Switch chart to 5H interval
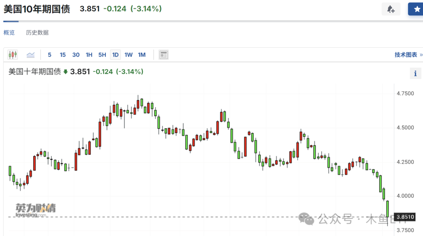The width and height of the screenshot is (423, 236). [102, 55]
